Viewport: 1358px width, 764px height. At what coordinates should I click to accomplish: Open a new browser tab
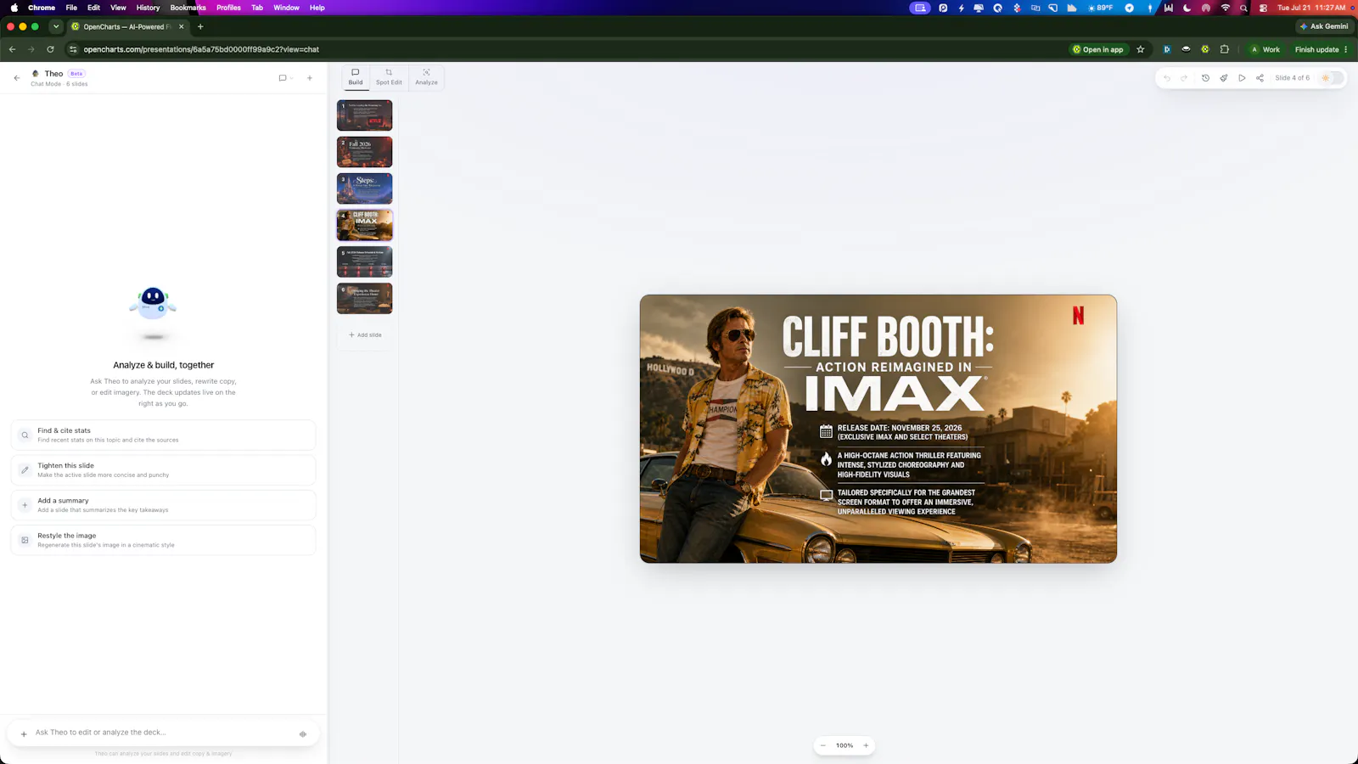200,26
